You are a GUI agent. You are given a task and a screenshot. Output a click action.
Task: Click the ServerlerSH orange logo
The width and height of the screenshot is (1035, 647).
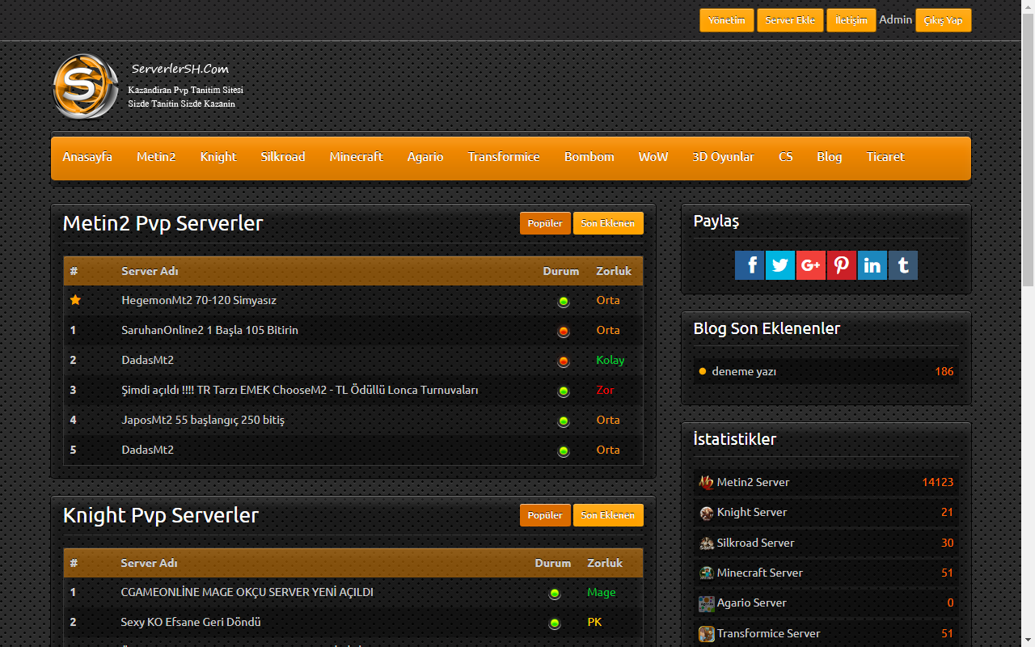coord(86,86)
